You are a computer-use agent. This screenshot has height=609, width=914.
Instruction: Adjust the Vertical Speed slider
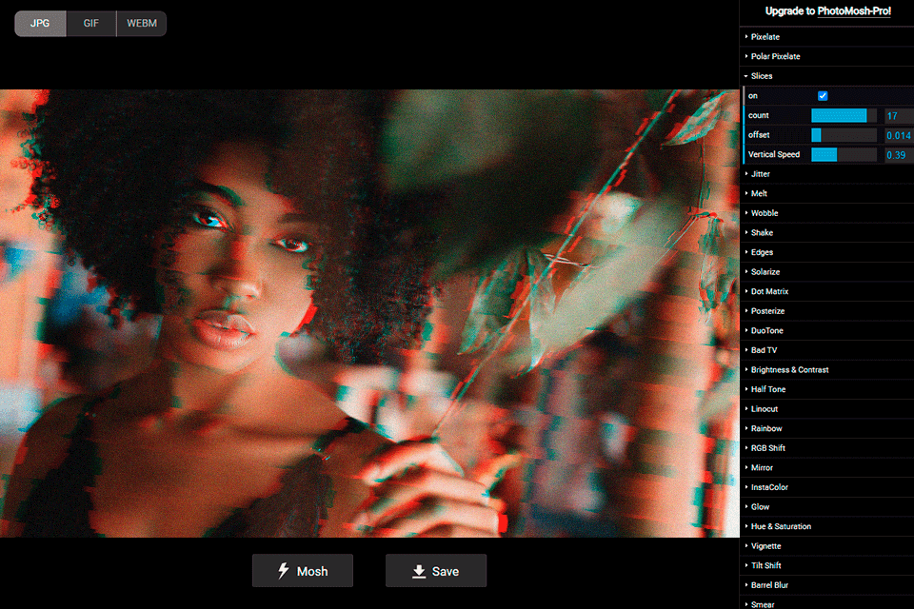click(844, 154)
